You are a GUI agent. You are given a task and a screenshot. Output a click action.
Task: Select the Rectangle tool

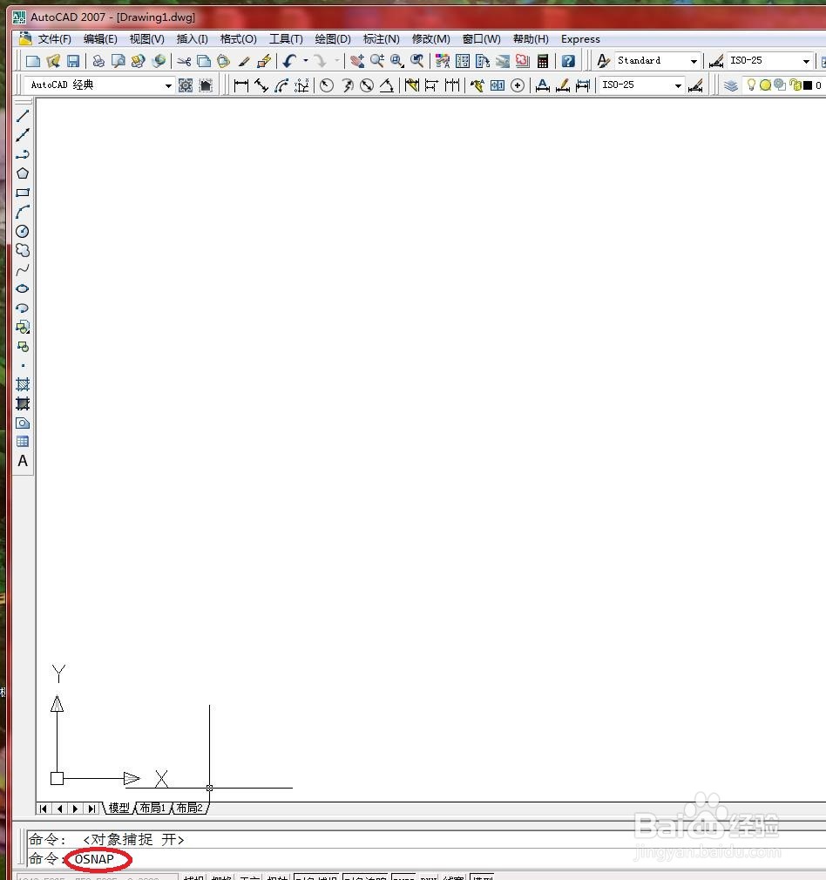click(x=23, y=193)
